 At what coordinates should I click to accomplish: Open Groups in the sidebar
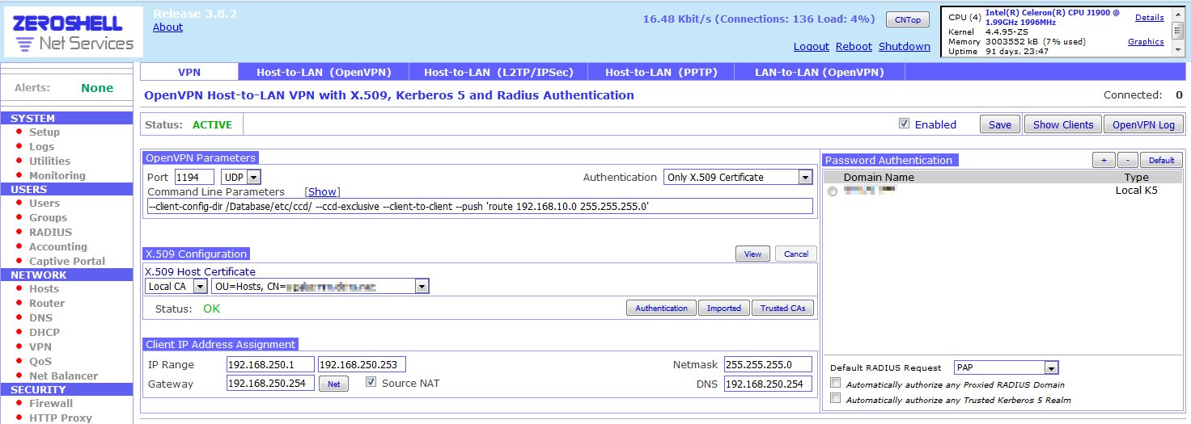point(48,217)
